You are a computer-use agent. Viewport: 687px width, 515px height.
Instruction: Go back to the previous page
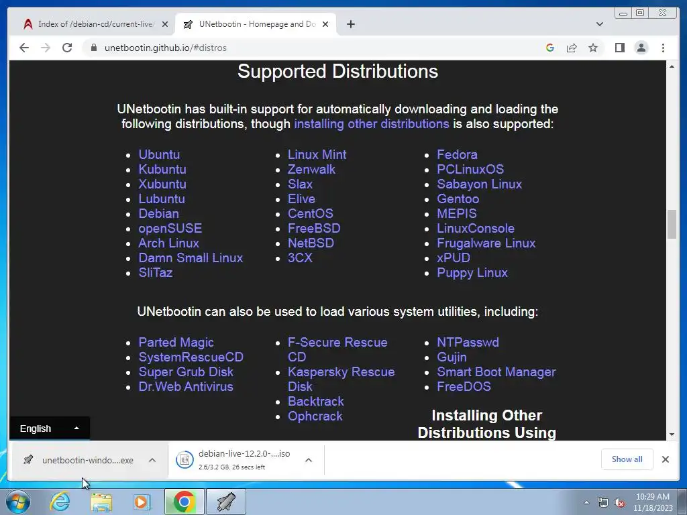point(24,48)
